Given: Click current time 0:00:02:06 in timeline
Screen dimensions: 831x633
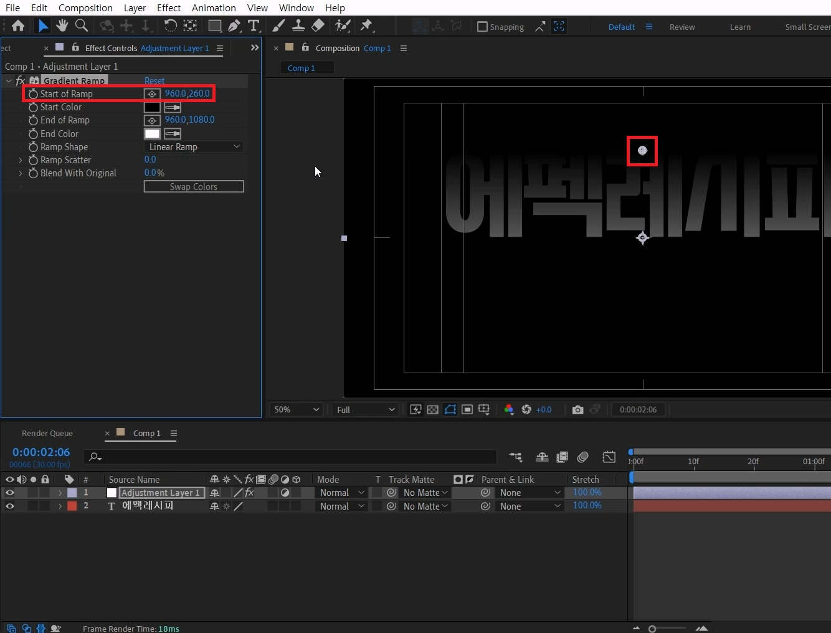Looking at the screenshot, I should [x=41, y=452].
